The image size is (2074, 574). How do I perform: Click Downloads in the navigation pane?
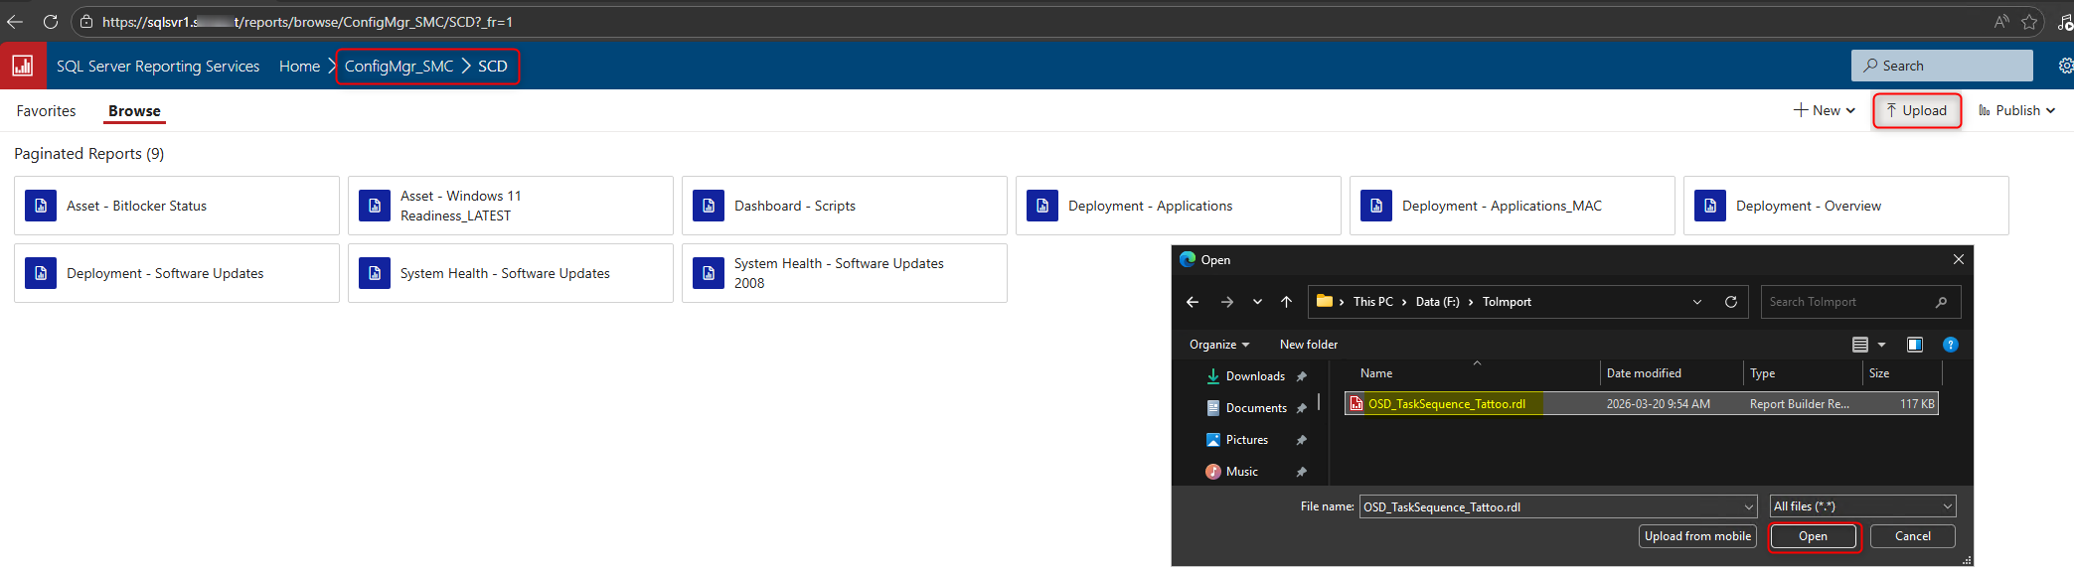1254,376
